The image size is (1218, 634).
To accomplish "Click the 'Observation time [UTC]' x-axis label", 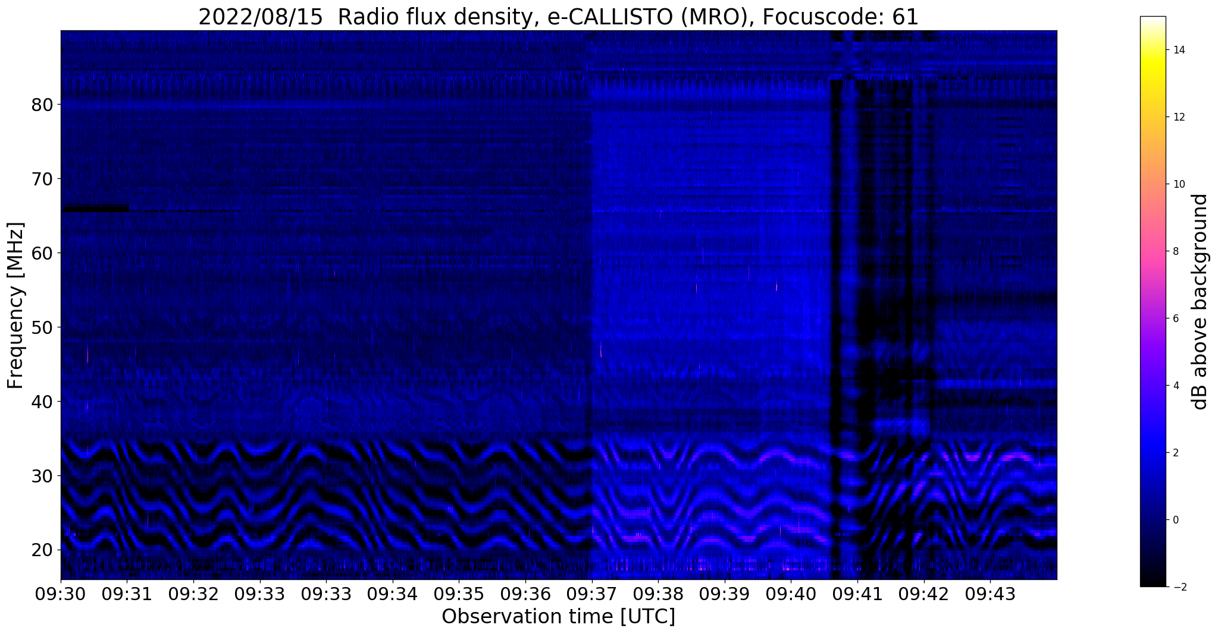I will [558, 616].
